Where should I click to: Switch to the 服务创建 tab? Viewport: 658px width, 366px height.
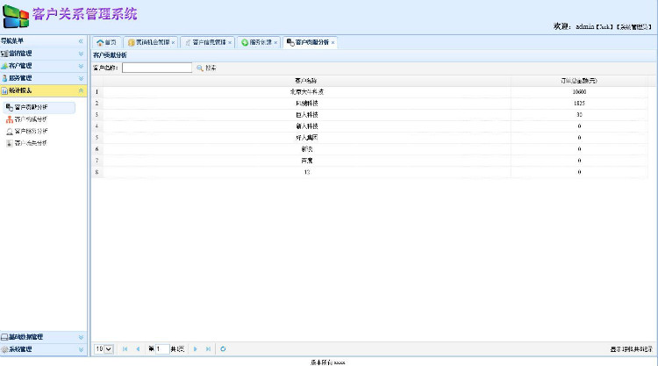pyautogui.click(x=256, y=42)
